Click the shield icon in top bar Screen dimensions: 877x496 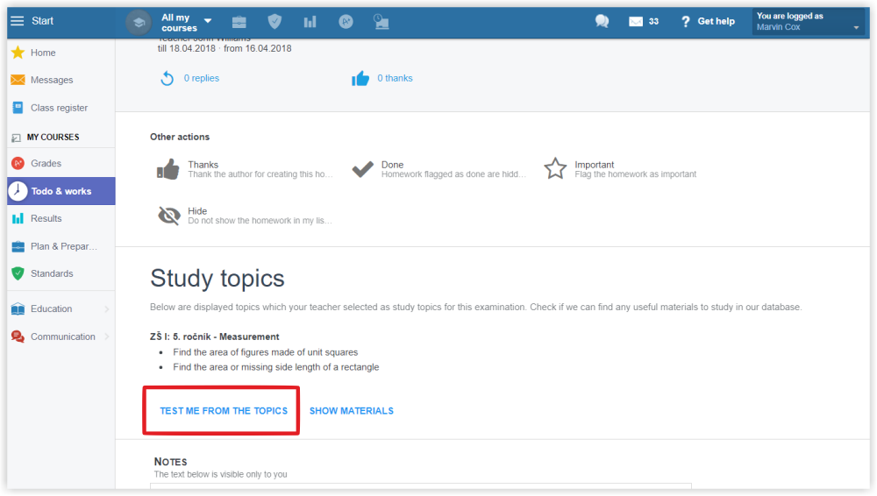point(275,21)
